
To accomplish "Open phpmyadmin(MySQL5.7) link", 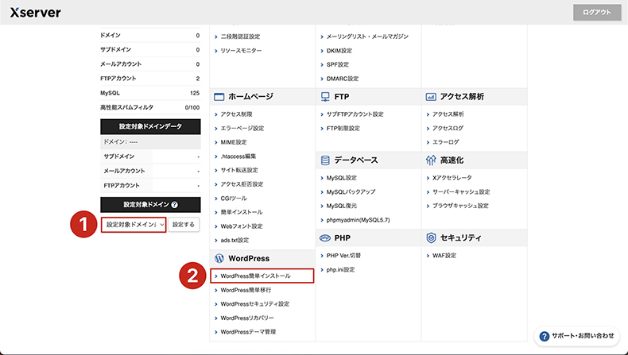I will (358, 220).
